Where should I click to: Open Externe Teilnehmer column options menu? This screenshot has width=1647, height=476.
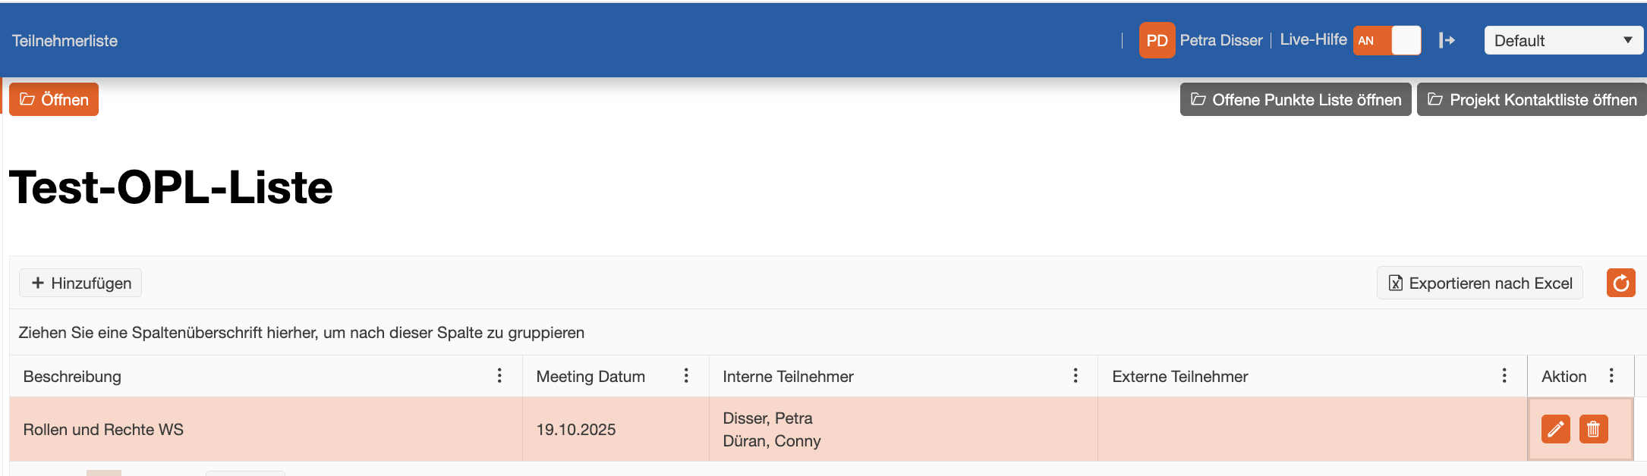(1504, 376)
